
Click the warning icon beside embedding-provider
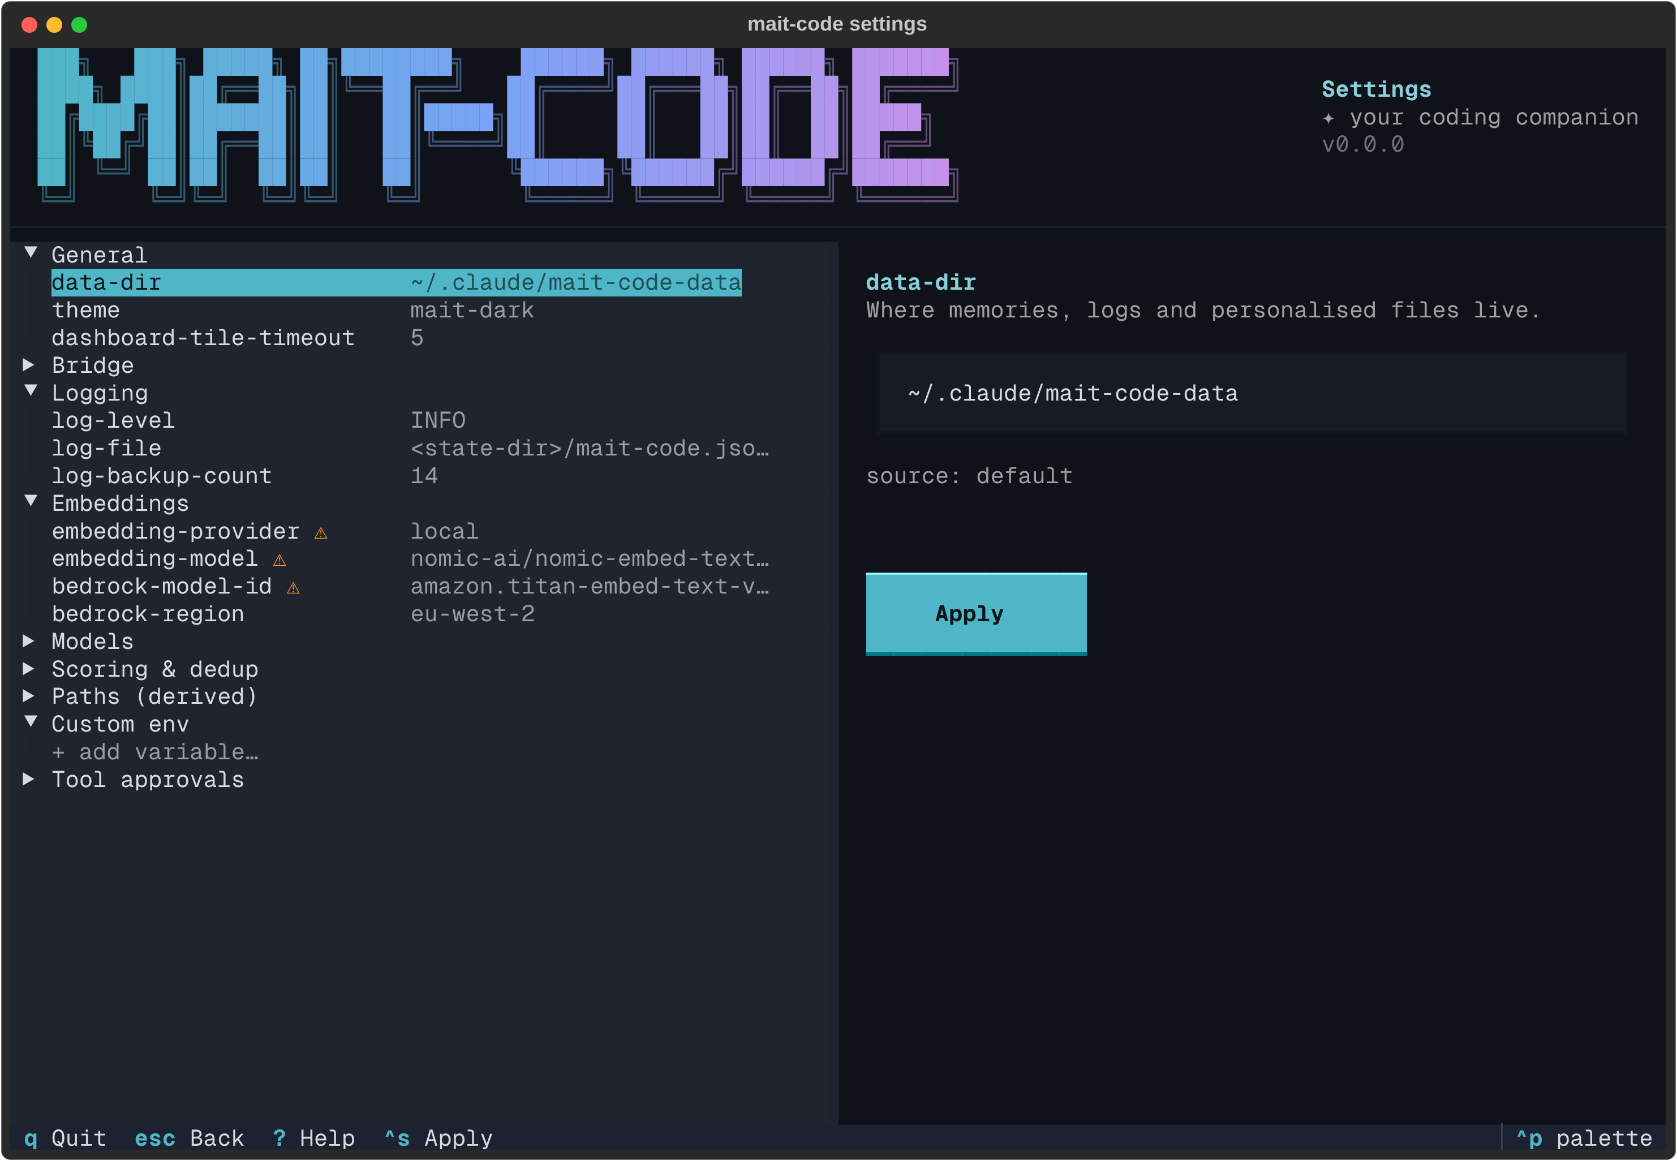321,533
